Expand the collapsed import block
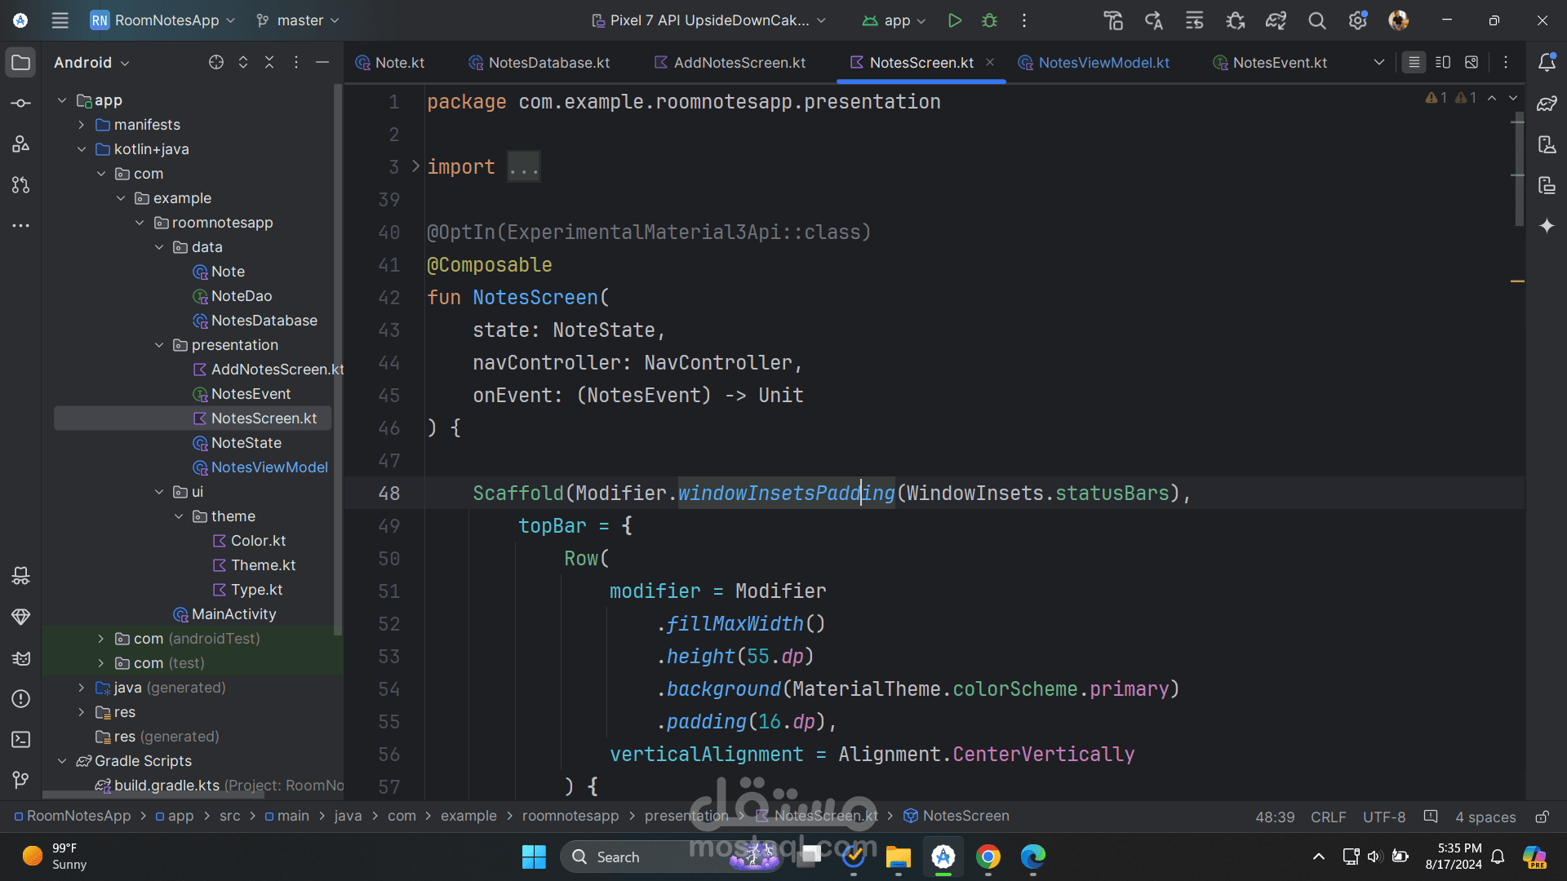The height and width of the screenshot is (881, 1567). 415,166
